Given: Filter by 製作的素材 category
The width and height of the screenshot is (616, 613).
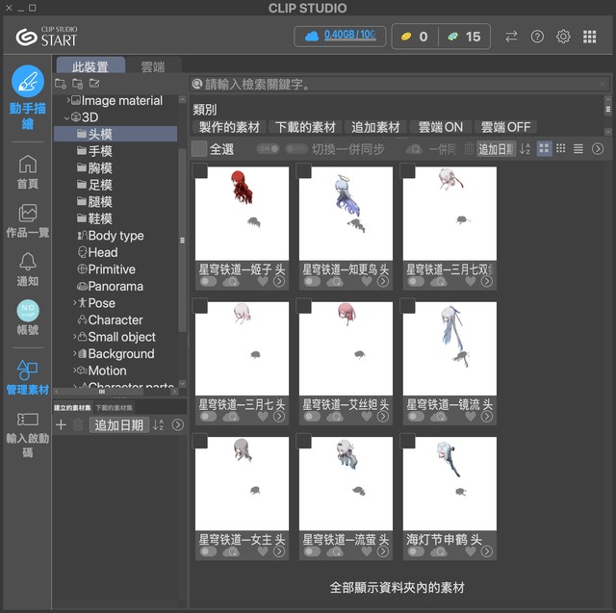Looking at the screenshot, I should tap(229, 127).
